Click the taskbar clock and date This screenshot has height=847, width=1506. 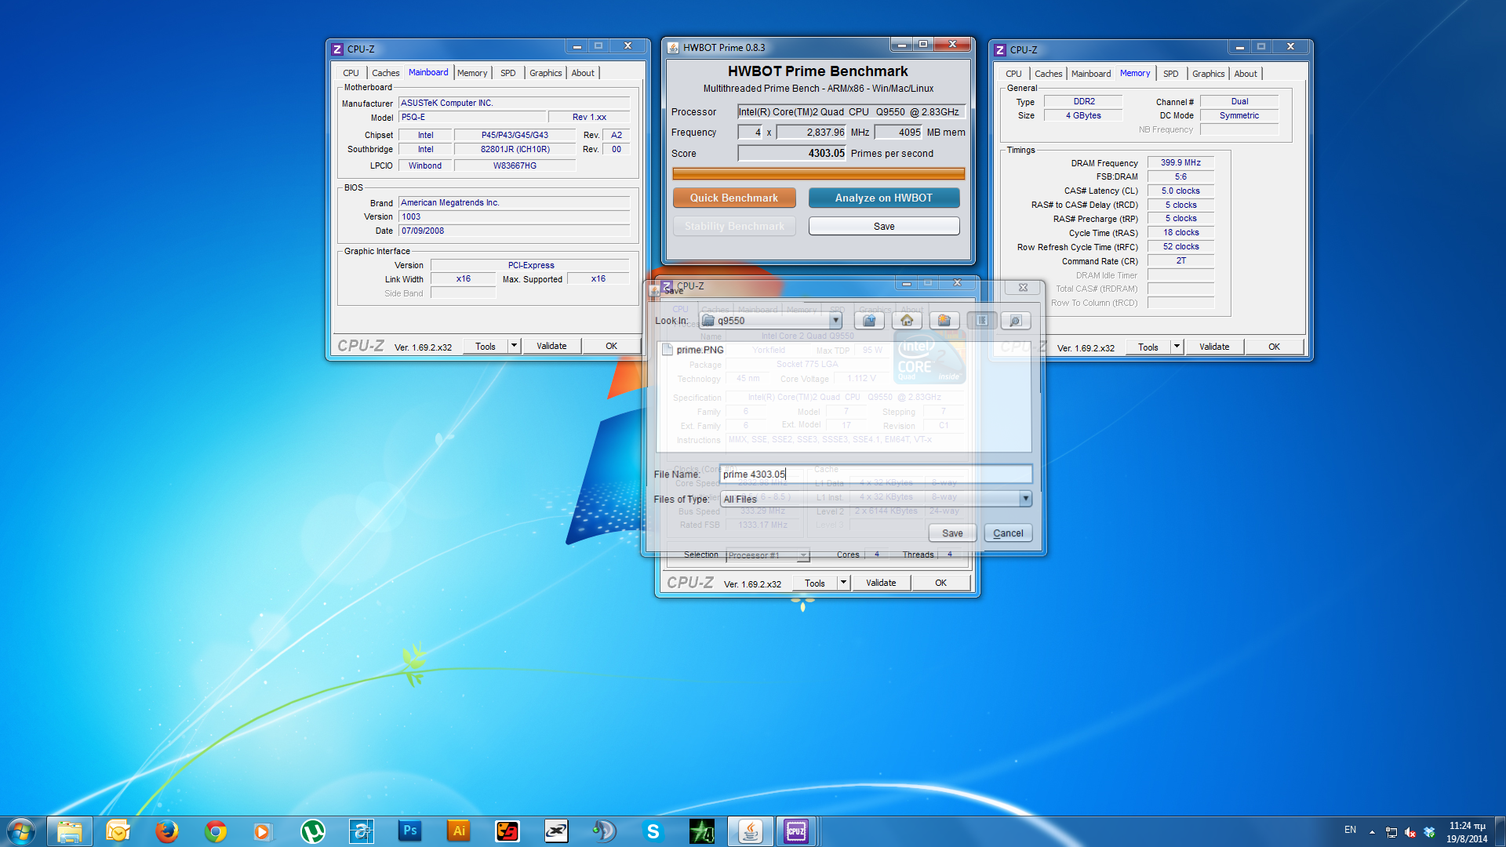point(1467,832)
